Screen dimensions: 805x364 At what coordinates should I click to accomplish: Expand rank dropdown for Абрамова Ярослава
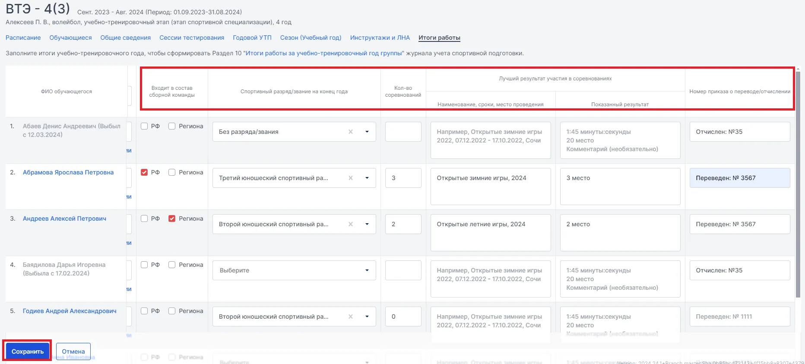367,178
